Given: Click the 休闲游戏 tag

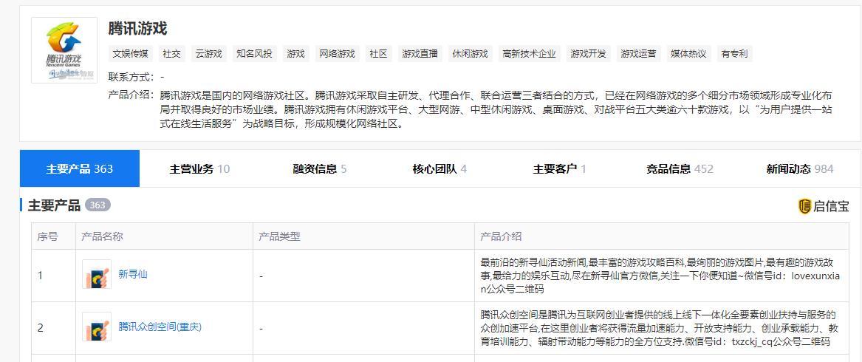Looking at the screenshot, I should pyautogui.click(x=470, y=53).
